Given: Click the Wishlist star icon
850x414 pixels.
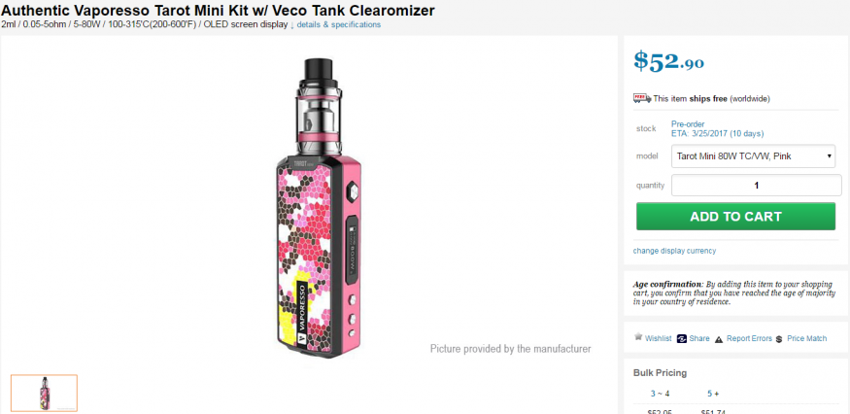Looking at the screenshot, I should point(638,337).
